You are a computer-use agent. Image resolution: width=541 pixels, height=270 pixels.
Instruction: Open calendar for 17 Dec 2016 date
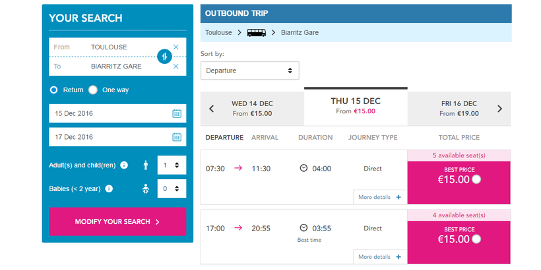[177, 137]
